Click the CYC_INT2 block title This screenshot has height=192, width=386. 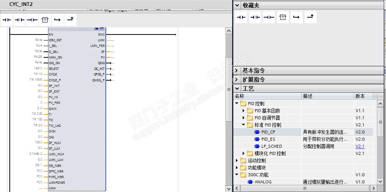[21, 4]
